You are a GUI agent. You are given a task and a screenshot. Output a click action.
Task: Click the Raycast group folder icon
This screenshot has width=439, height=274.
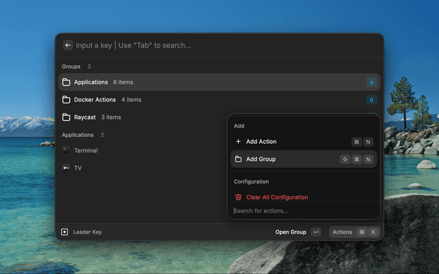pyautogui.click(x=67, y=117)
